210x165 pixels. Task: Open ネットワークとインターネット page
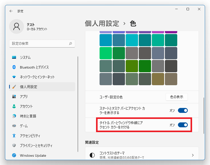(42, 77)
